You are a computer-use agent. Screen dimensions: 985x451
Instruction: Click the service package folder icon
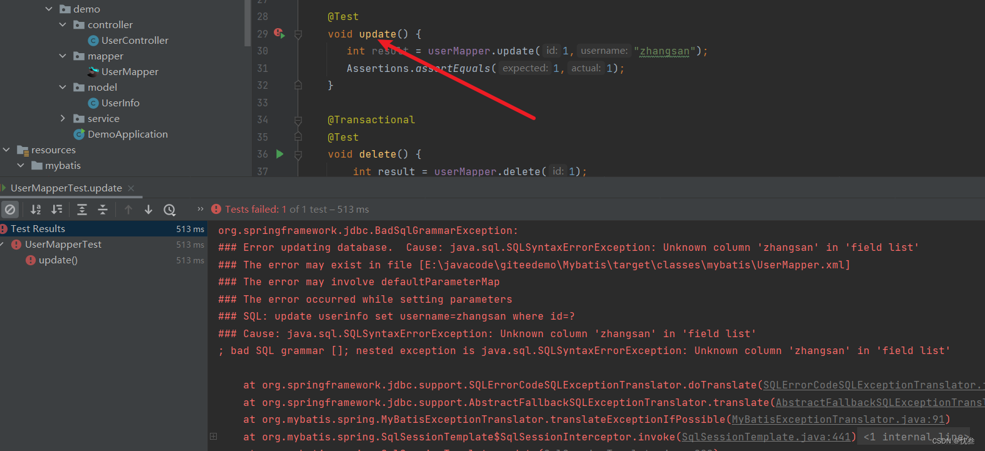tap(79, 119)
